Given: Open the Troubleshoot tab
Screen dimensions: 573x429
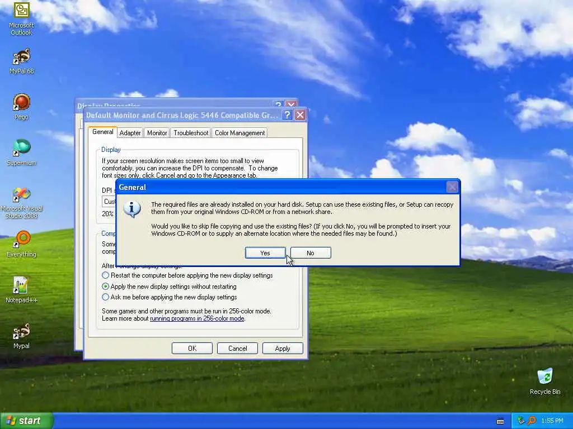Looking at the screenshot, I should [x=191, y=133].
